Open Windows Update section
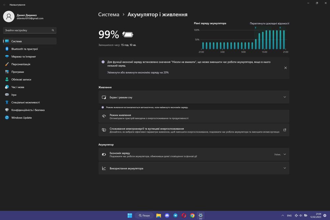This screenshot has height=220, width=330. (x=30, y=117)
